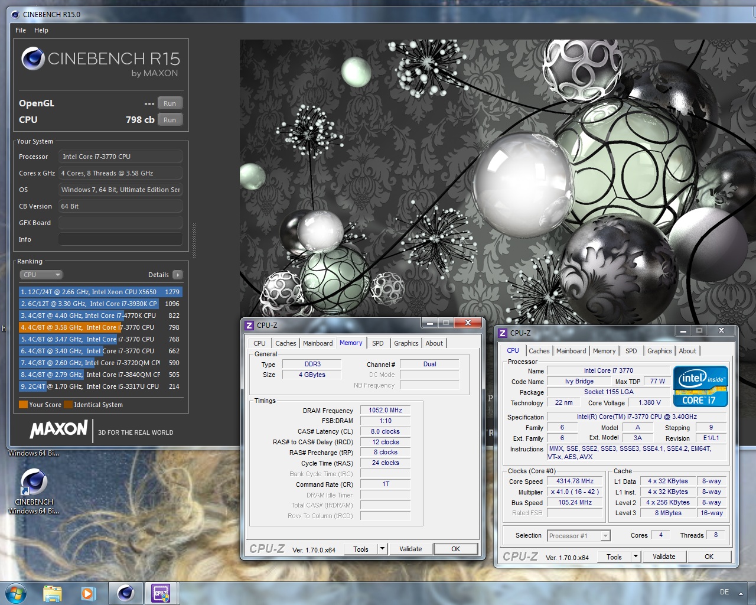Select the 3.47 GHz i7-3770 ranking row

pos(100,339)
